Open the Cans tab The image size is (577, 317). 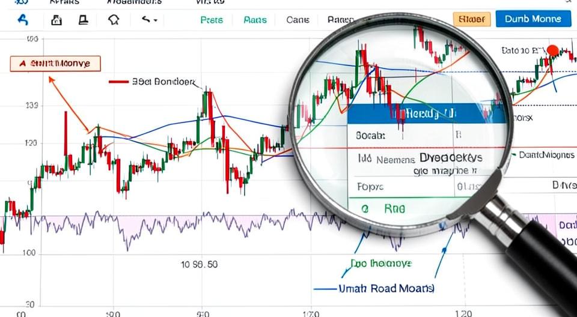[x=298, y=19]
